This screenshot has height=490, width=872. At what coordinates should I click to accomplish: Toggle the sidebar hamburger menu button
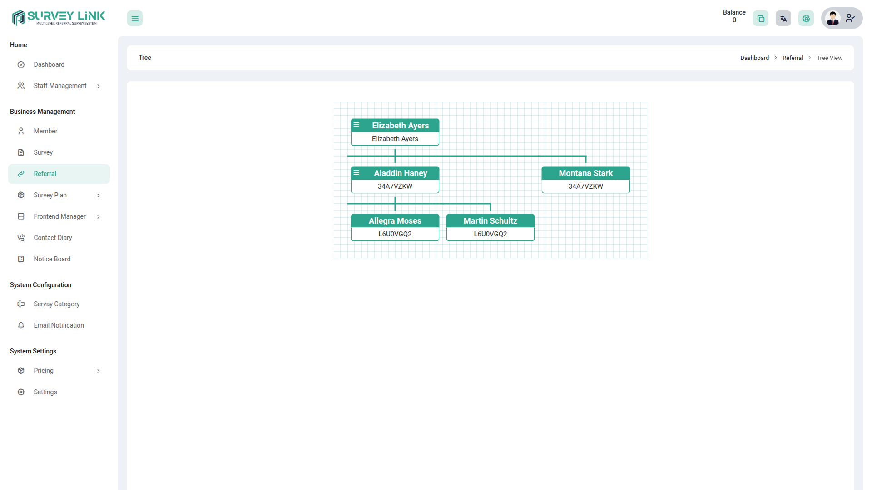point(135,19)
